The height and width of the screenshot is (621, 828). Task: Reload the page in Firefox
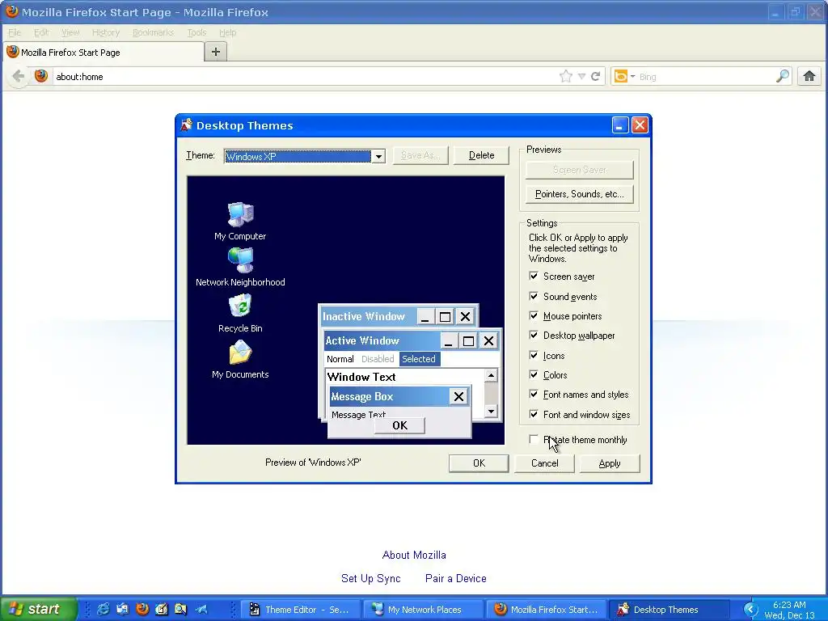coord(595,77)
